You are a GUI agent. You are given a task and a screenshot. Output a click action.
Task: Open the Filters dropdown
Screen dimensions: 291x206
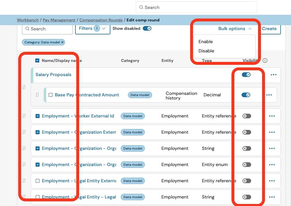[92, 28]
